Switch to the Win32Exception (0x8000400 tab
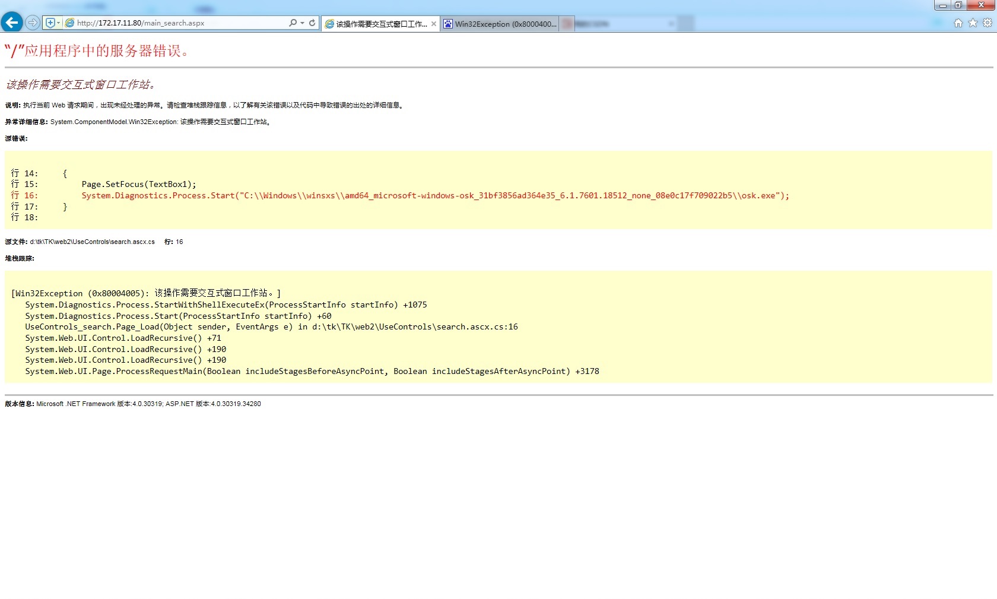997x599 pixels. click(500, 24)
